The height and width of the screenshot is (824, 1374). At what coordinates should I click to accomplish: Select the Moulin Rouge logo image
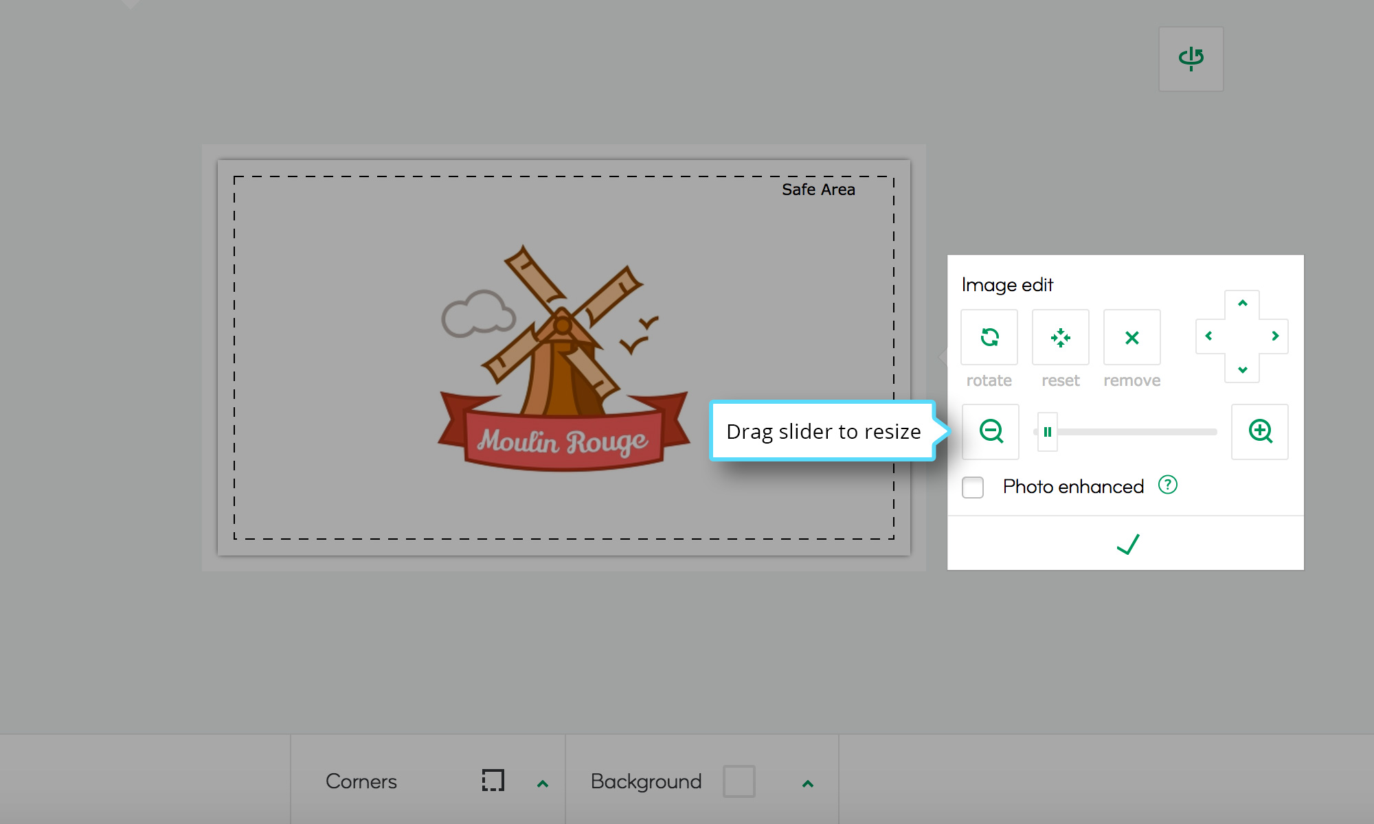coord(563,358)
